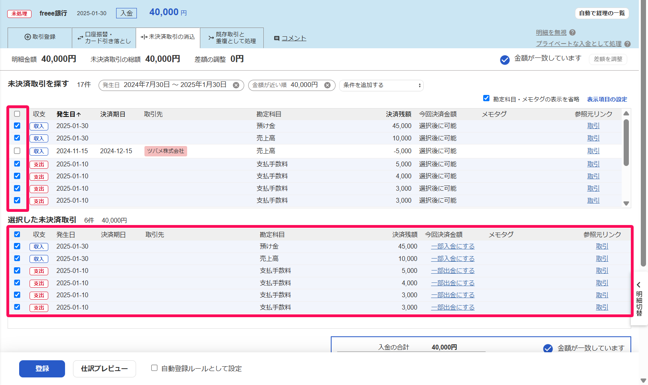
Task: Click the 明細切替 chevron panel handle
Action: pos(639,298)
